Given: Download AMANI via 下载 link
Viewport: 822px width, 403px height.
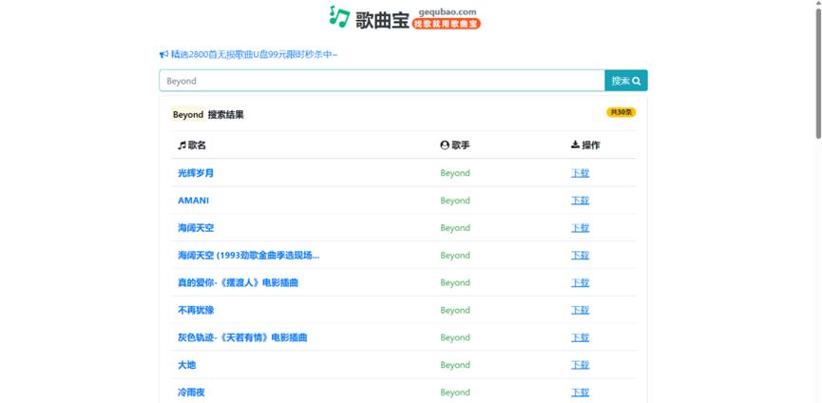Looking at the screenshot, I should tap(580, 201).
